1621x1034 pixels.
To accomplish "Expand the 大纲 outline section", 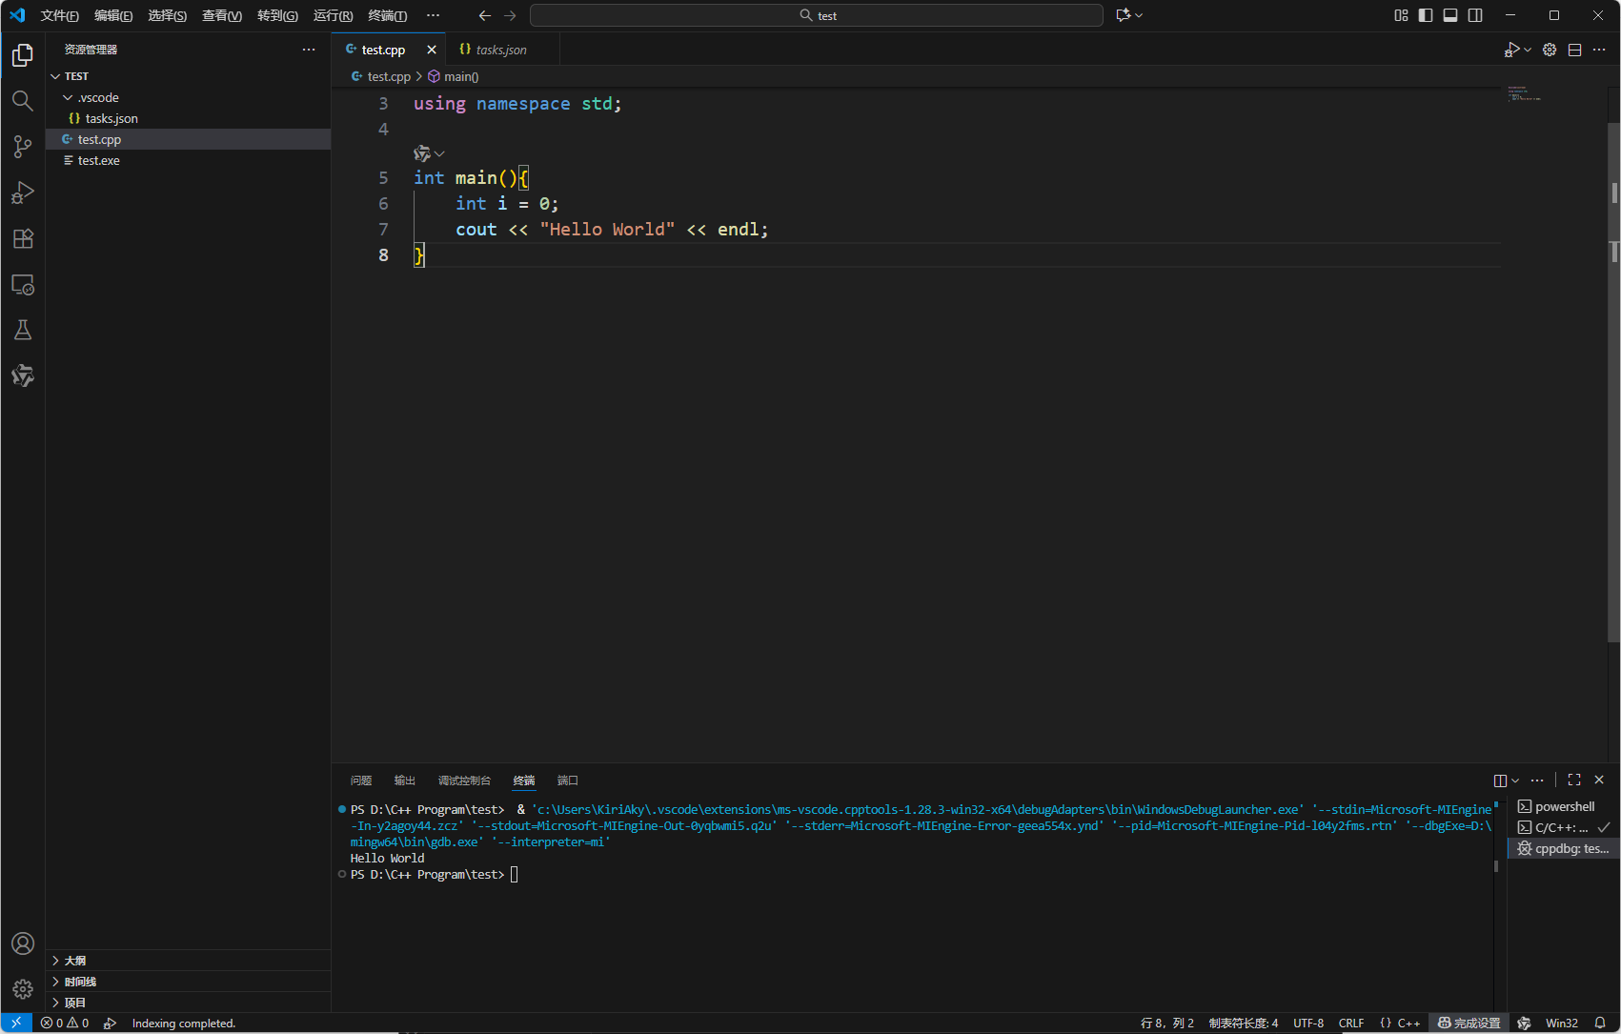I will click(75, 961).
